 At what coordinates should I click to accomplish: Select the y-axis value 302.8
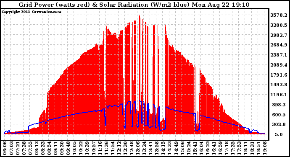click(x=279, y=124)
